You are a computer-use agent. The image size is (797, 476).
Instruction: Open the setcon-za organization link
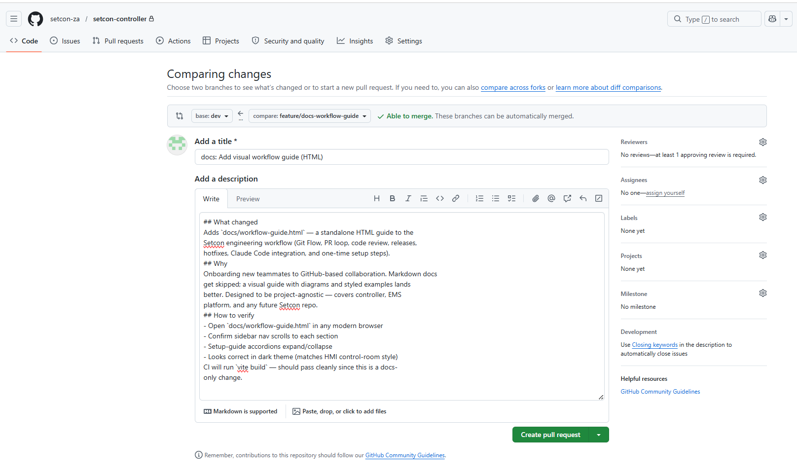[65, 19]
